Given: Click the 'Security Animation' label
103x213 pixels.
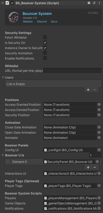Looking at the screenshot, I should pos(19,53).
